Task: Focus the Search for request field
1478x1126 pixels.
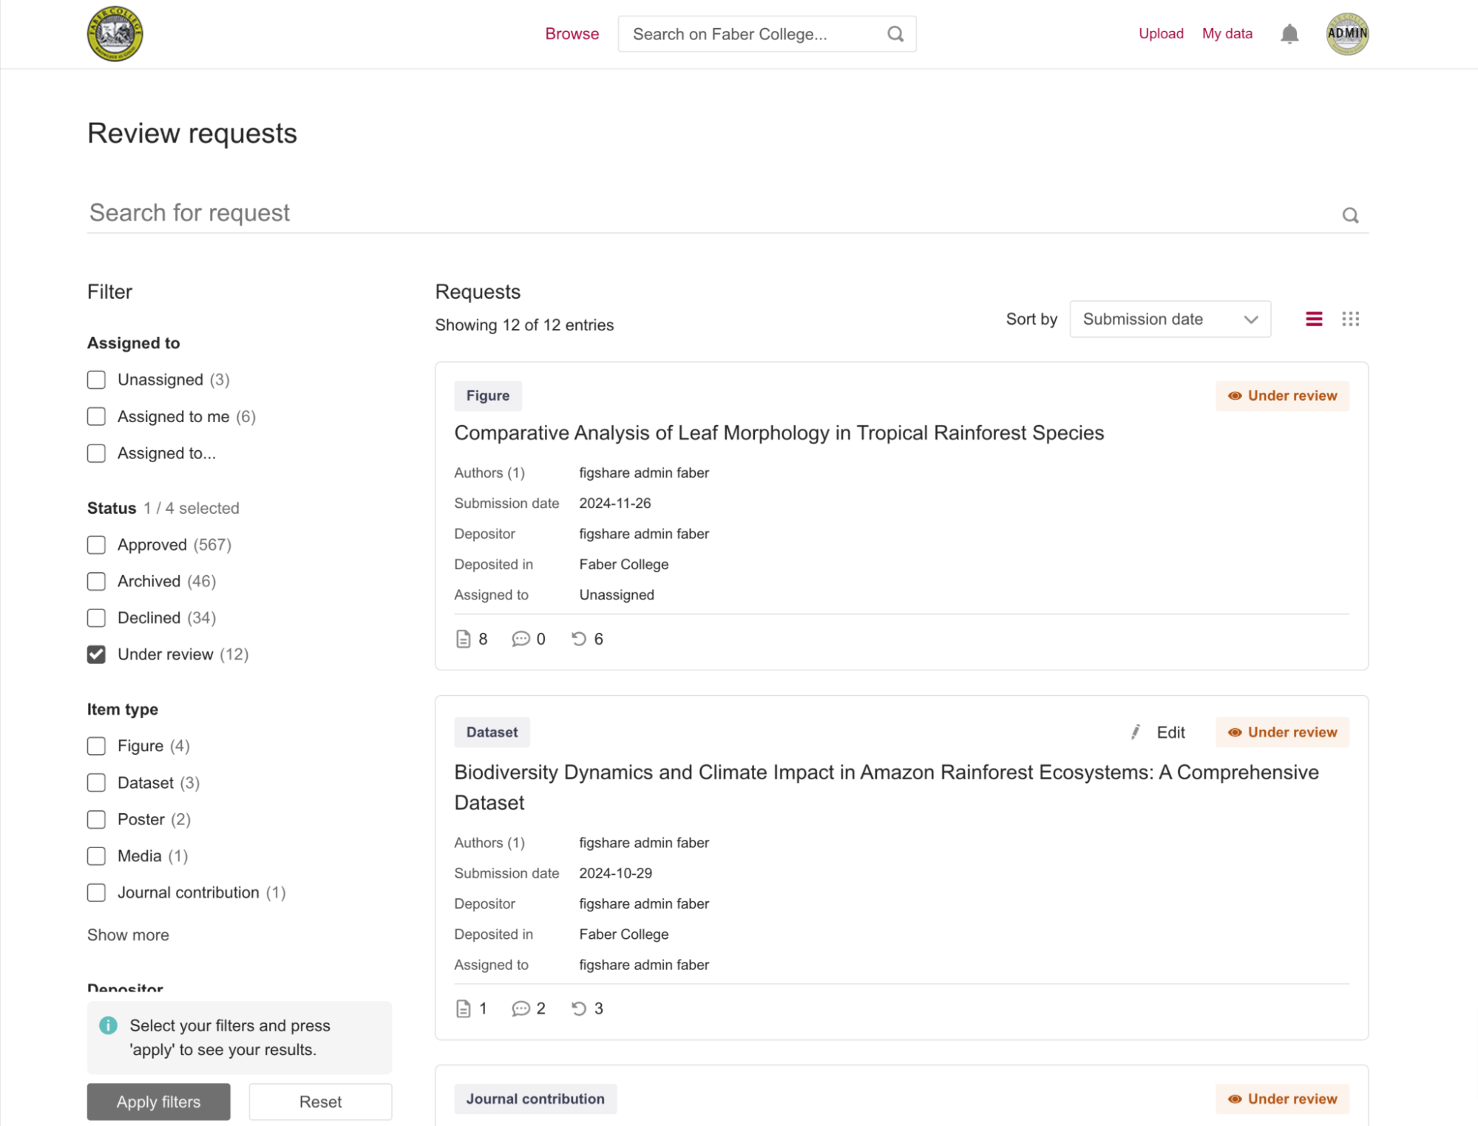Action: point(710,213)
